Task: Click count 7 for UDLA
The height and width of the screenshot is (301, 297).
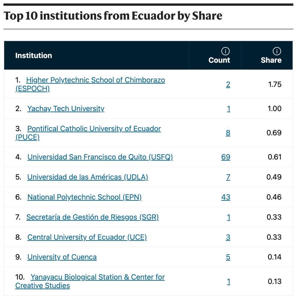Action: point(228,177)
